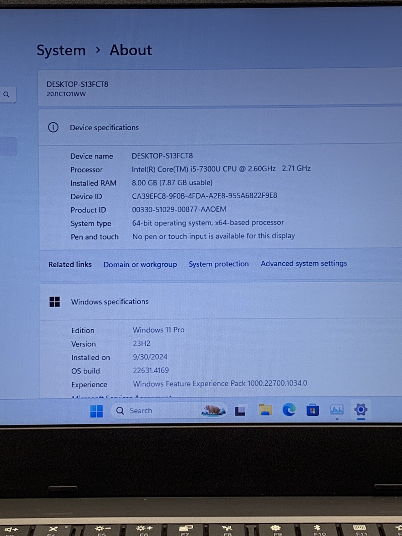
Task: Click the bear search highlight icon
Action: coord(213,410)
